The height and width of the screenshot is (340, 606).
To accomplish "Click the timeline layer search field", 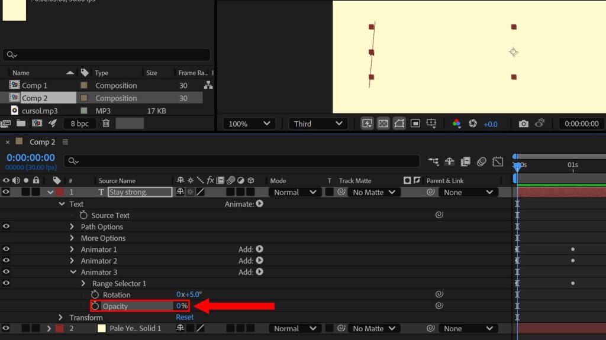I will (242, 161).
